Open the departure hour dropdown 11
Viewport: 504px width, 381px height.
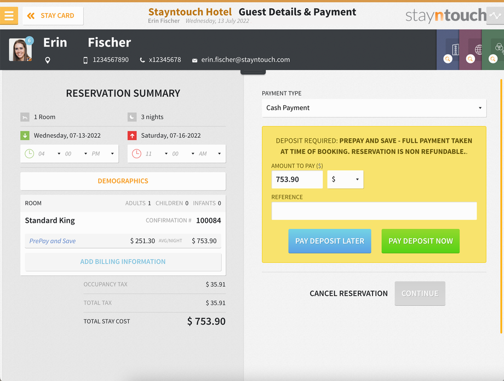pos(156,154)
